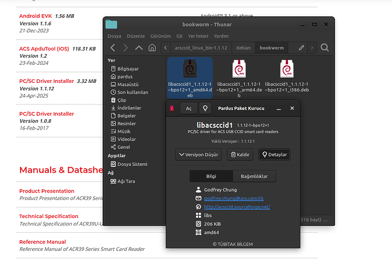
Task: Open the Dosya menu
Action: (114, 36)
